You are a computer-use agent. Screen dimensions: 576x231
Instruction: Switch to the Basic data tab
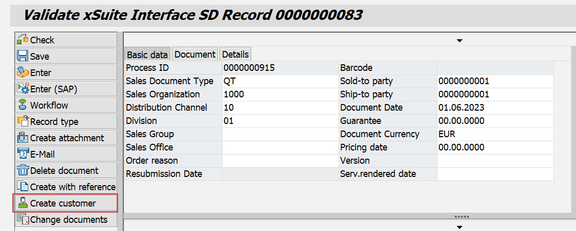[x=147, y=55]
